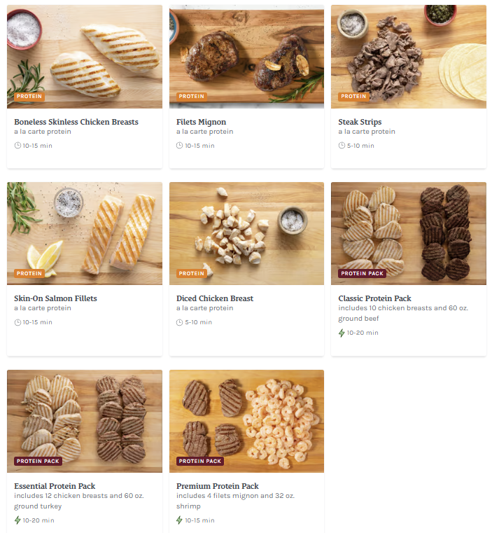Click the clock icon under Filets Mignon

(179, 146)
